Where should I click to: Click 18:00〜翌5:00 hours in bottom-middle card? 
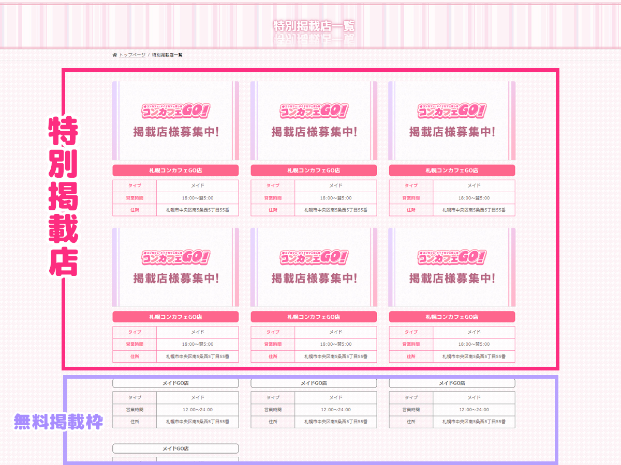click(x=336, y=345)
